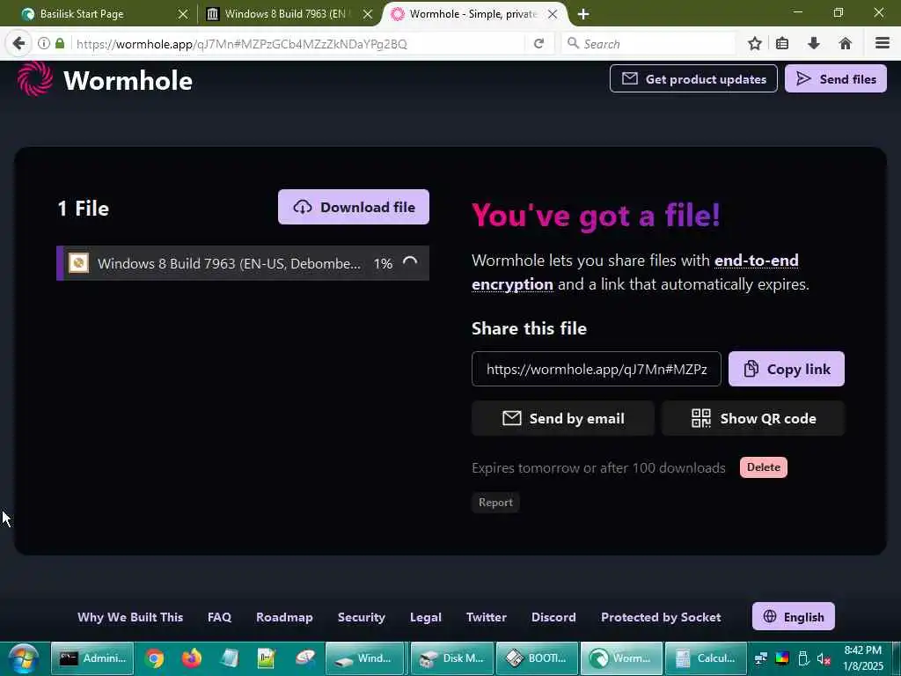901x676 pixels.
Task: Click the file type icon in file row
Action: pos(78,262)
